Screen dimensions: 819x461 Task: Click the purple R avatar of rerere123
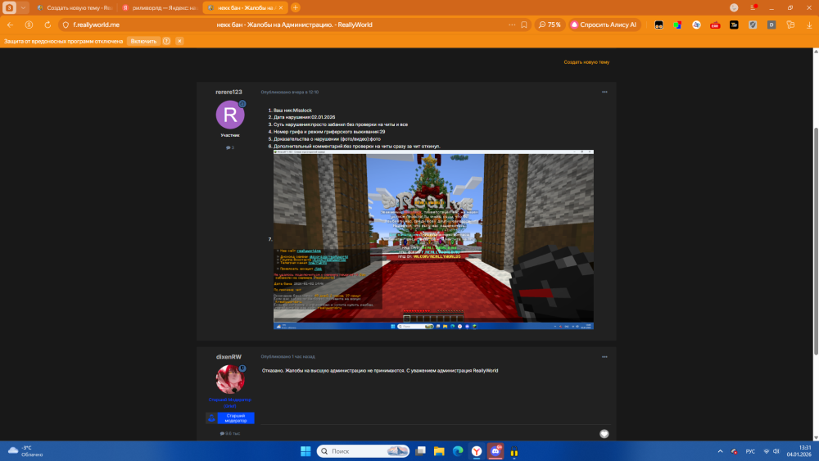(230, 115)
